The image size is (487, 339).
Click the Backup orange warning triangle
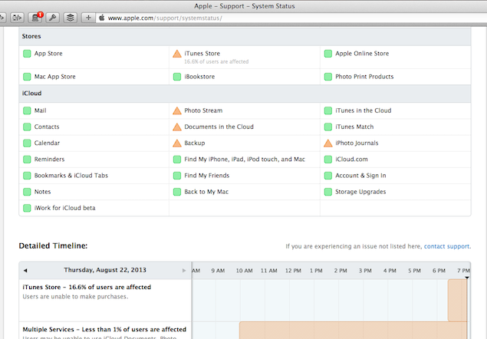[177, 143]
